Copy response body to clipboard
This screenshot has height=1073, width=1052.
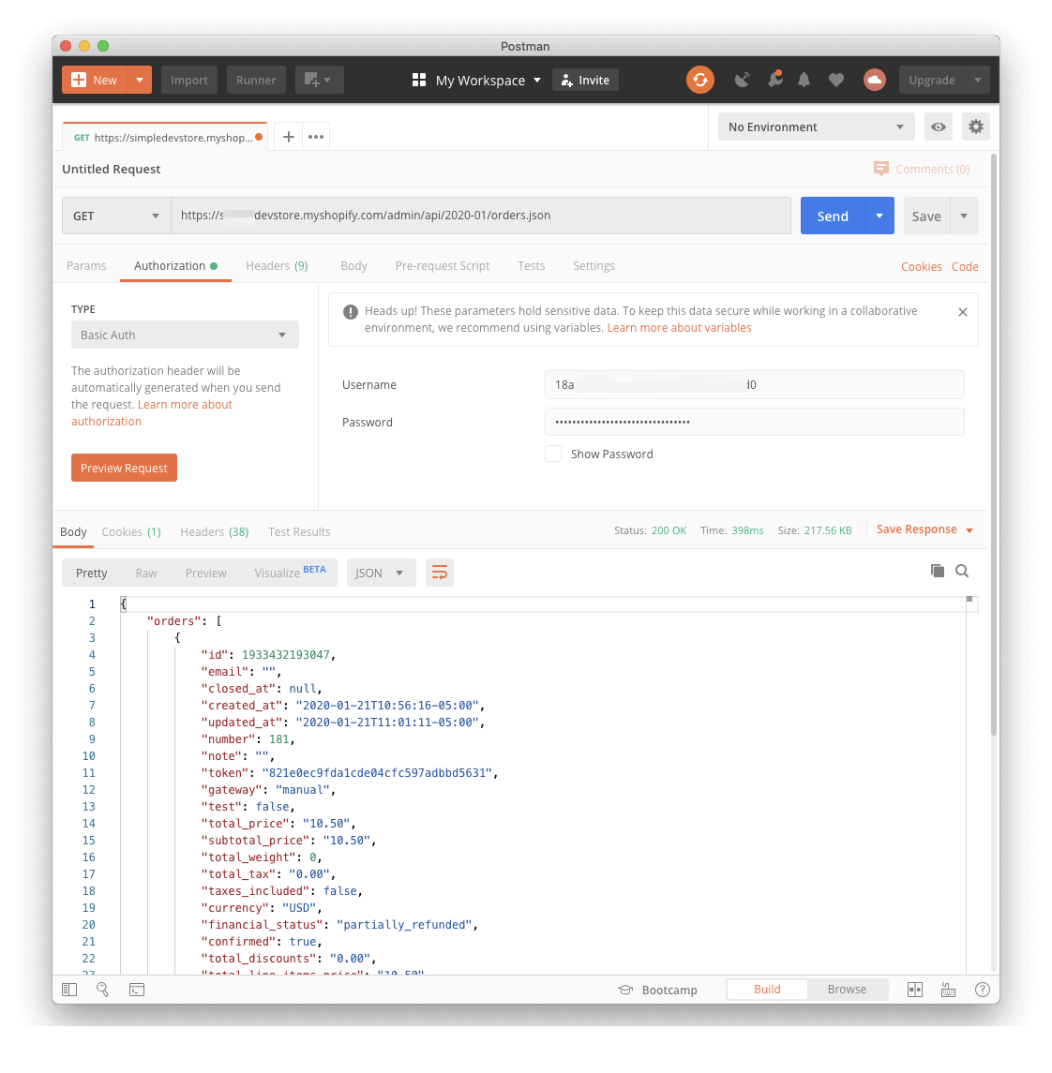[x=937, y=571]
